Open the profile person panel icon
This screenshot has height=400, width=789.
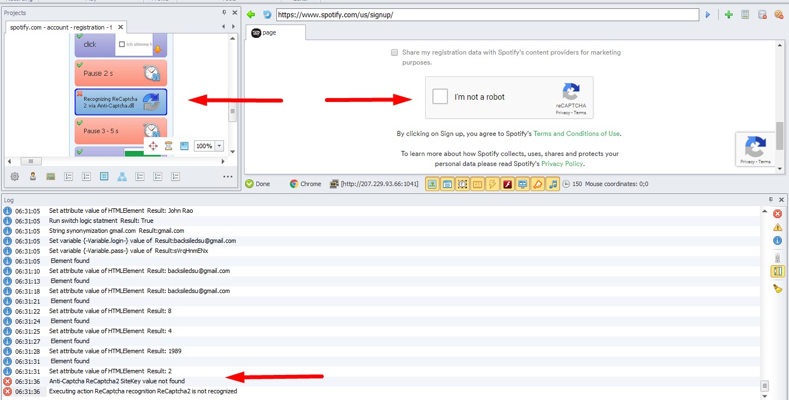pos(32,177)
